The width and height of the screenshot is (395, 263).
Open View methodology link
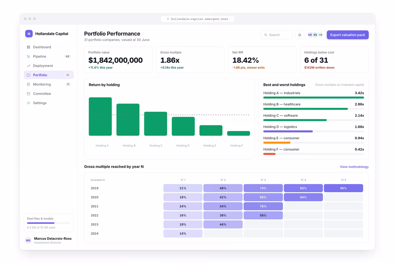(354, 167)
